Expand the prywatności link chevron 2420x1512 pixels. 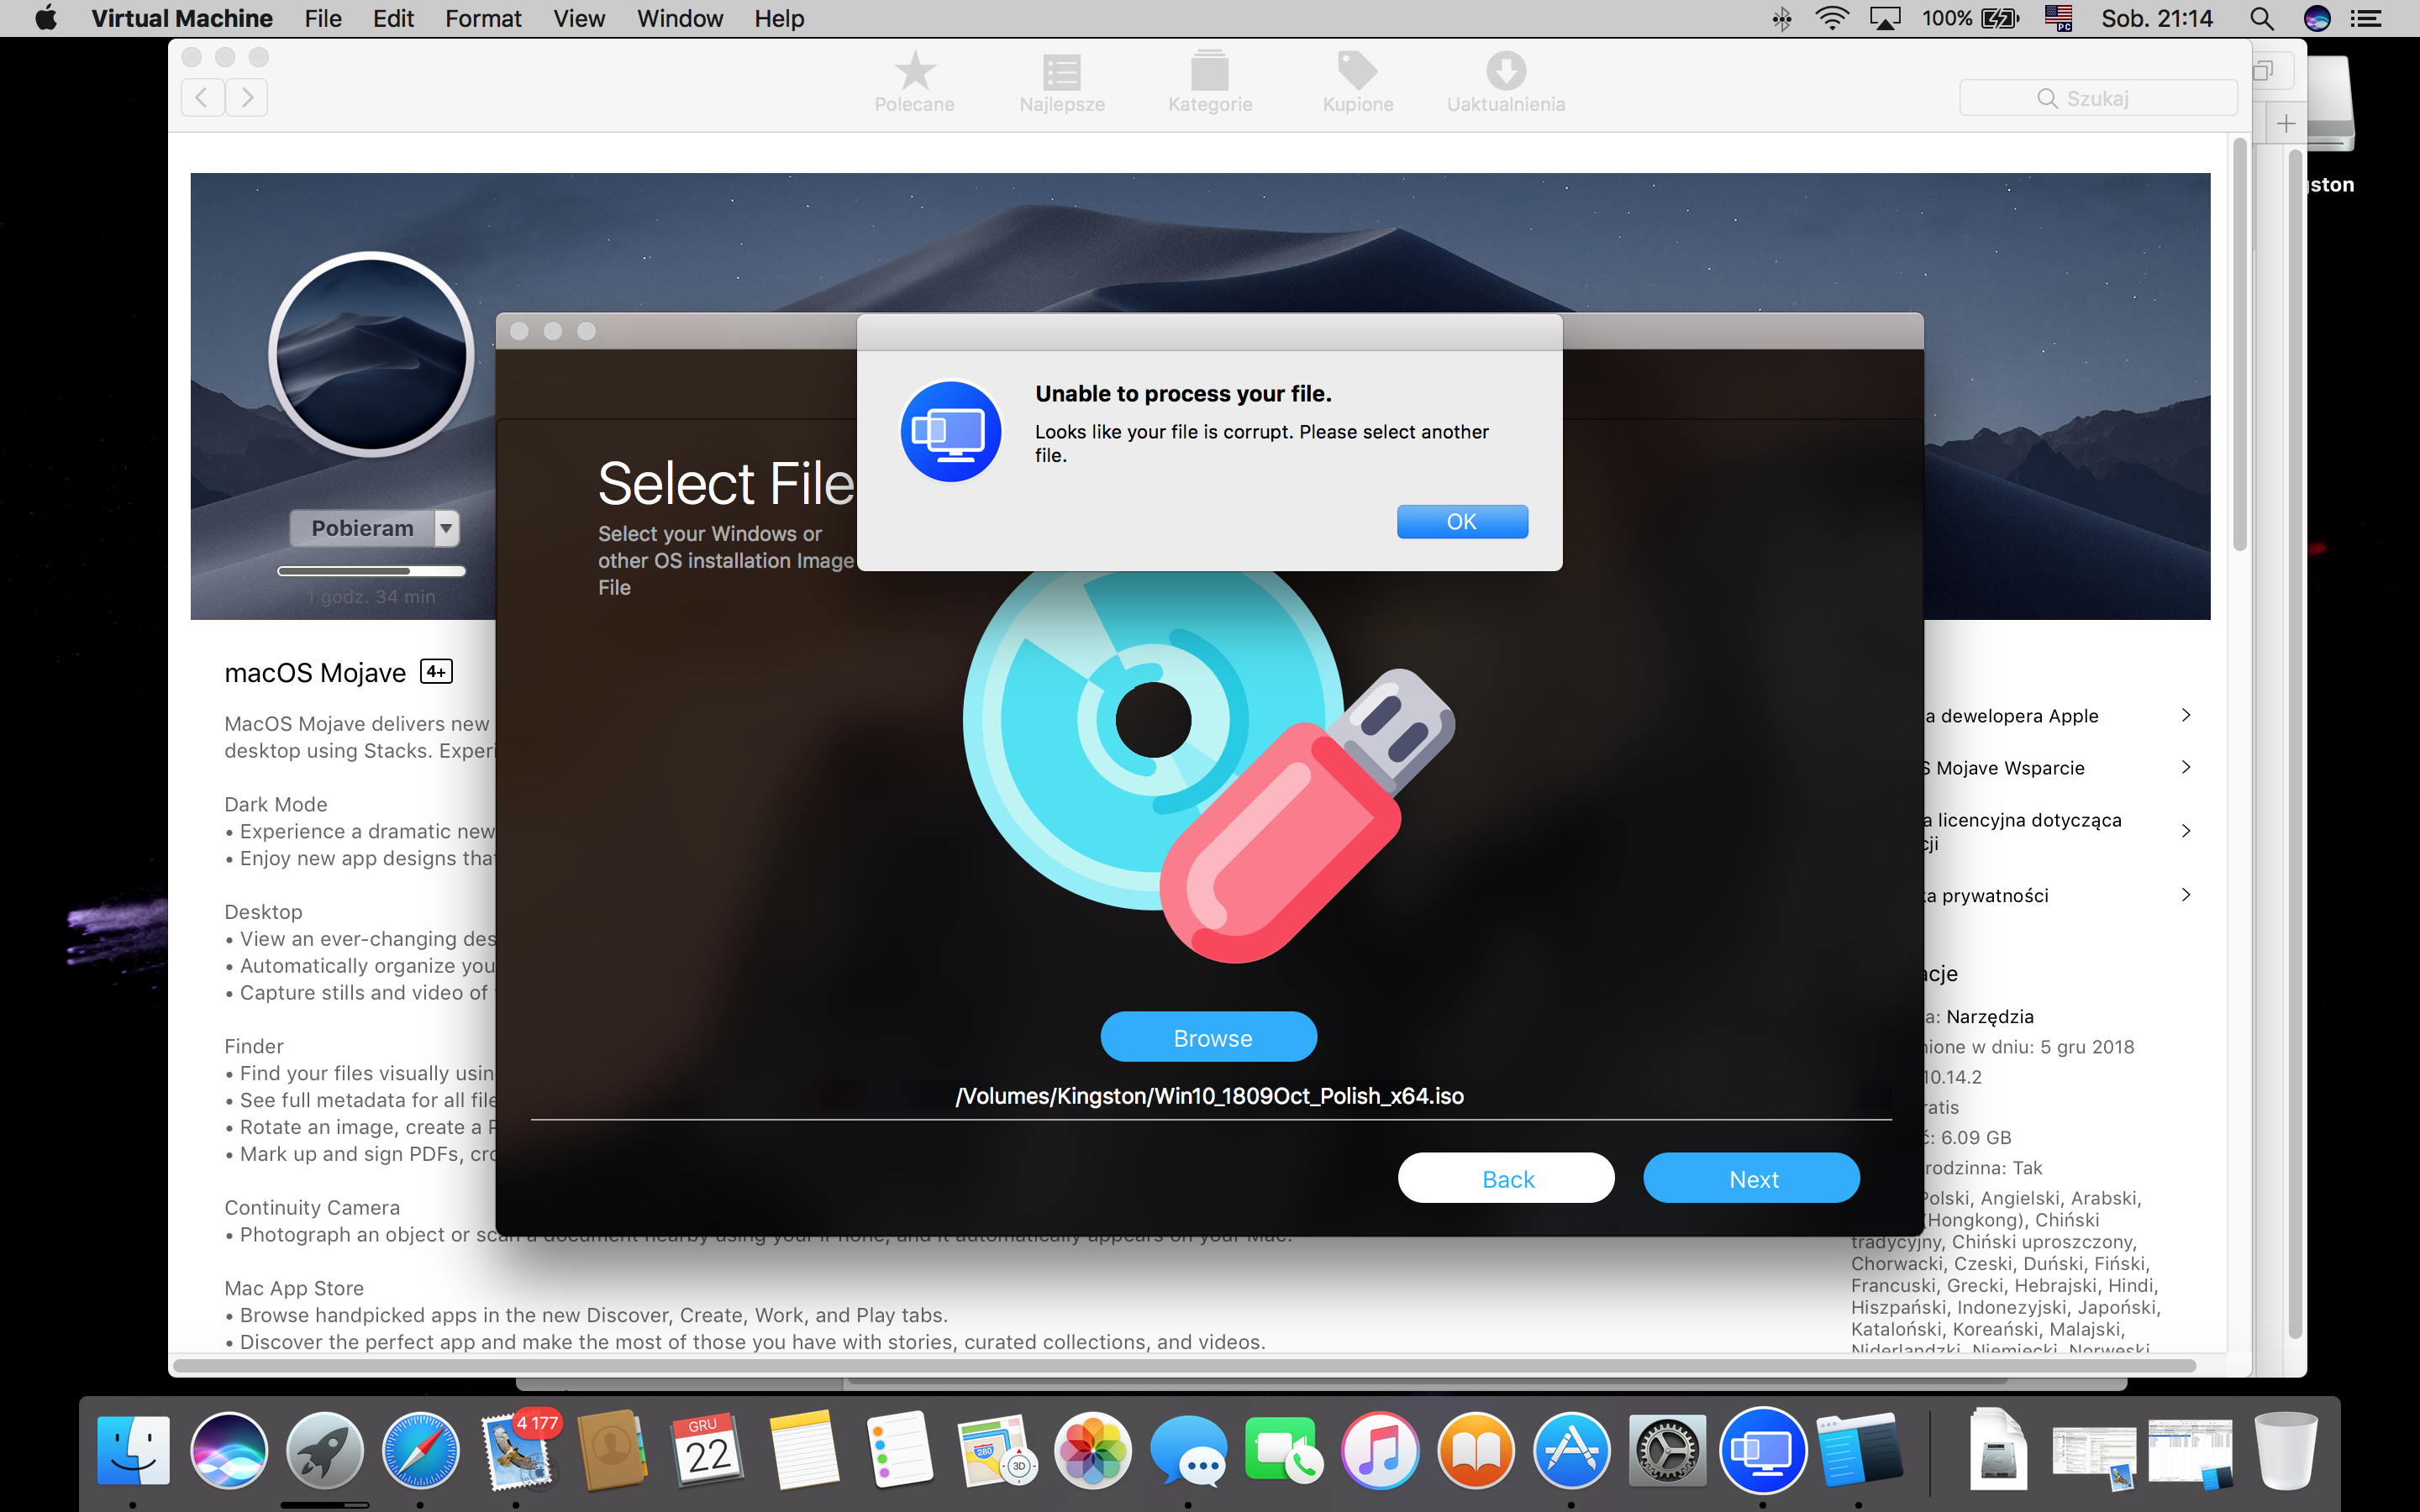[x=2185, y=895]
